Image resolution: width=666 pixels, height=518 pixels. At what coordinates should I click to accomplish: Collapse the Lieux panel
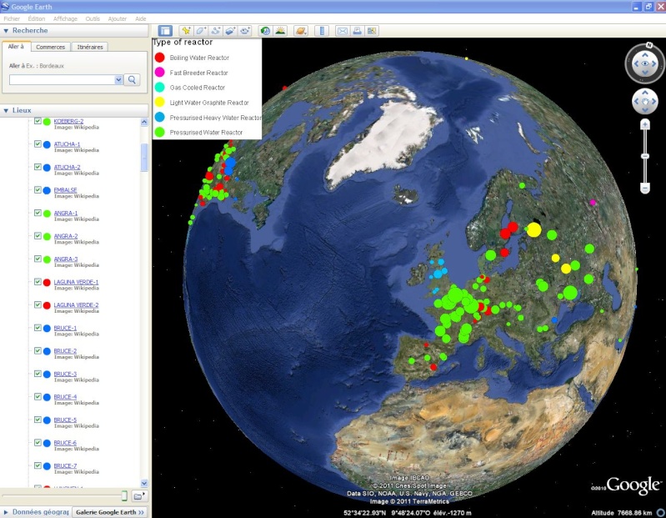pyautogui.click(x=6, y=110)
